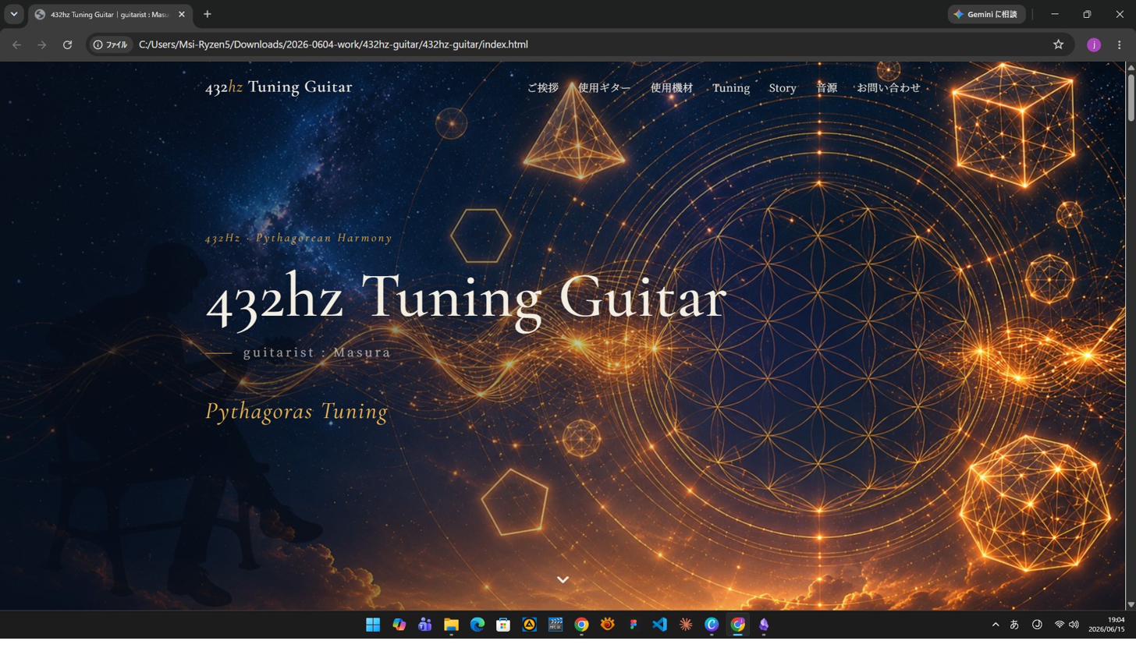
Task: Open the AIMP player taskbar icon
Action: (529, 625)
